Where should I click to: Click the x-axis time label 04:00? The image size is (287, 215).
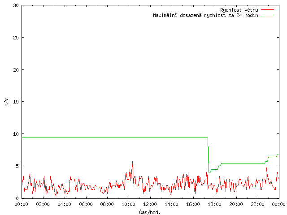pos(65,204)
